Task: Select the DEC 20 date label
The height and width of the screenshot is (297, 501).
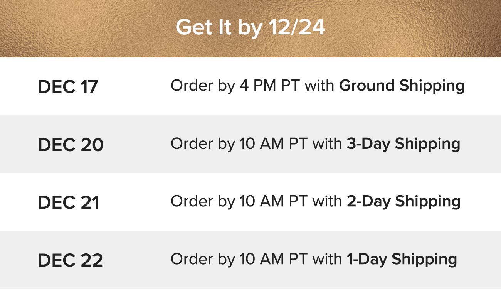Action: [x=71, y=145]
